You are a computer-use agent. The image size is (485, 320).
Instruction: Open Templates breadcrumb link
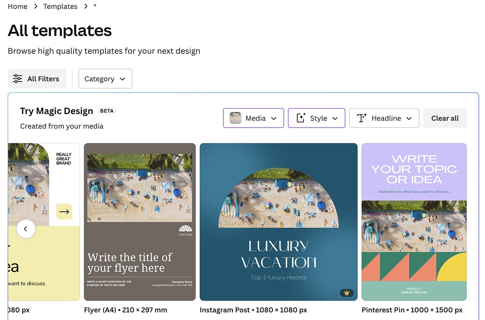60,6
